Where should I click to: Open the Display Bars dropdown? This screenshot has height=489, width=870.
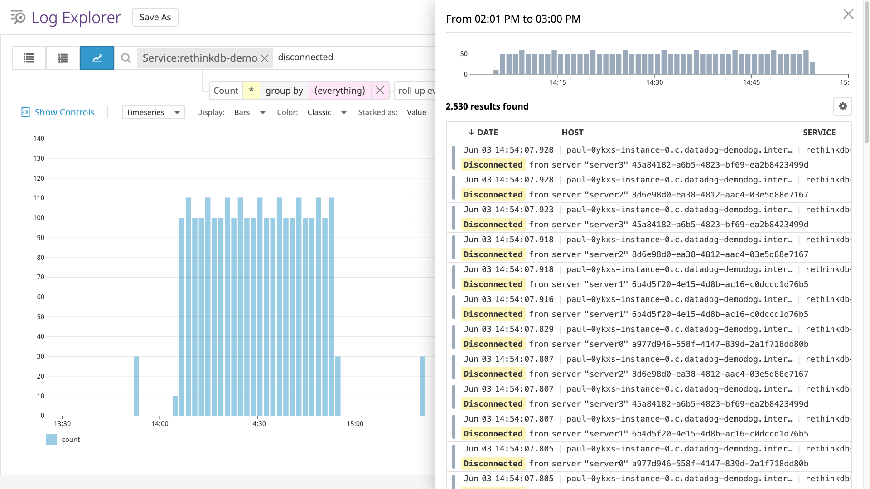click(249, 112)
